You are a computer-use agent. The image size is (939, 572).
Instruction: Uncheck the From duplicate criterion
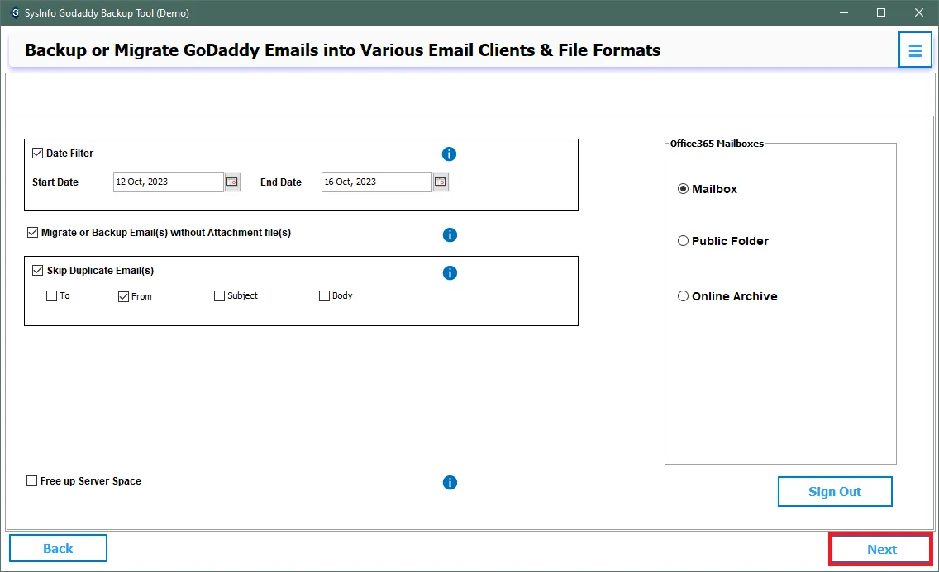[x=123, y=296]
